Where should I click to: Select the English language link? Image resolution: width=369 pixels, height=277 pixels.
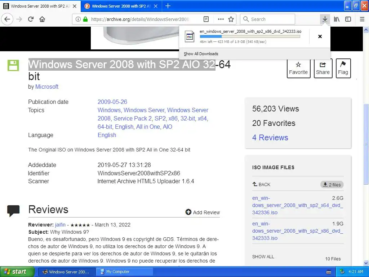(x=107, y=135)
